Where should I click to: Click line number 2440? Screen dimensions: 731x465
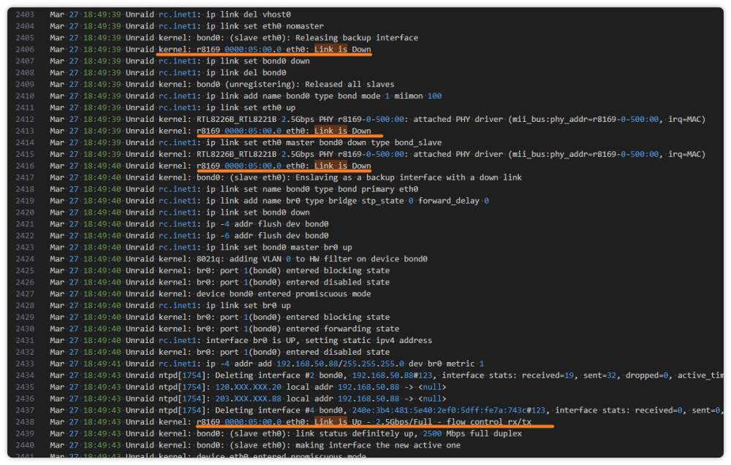[25, 445]
